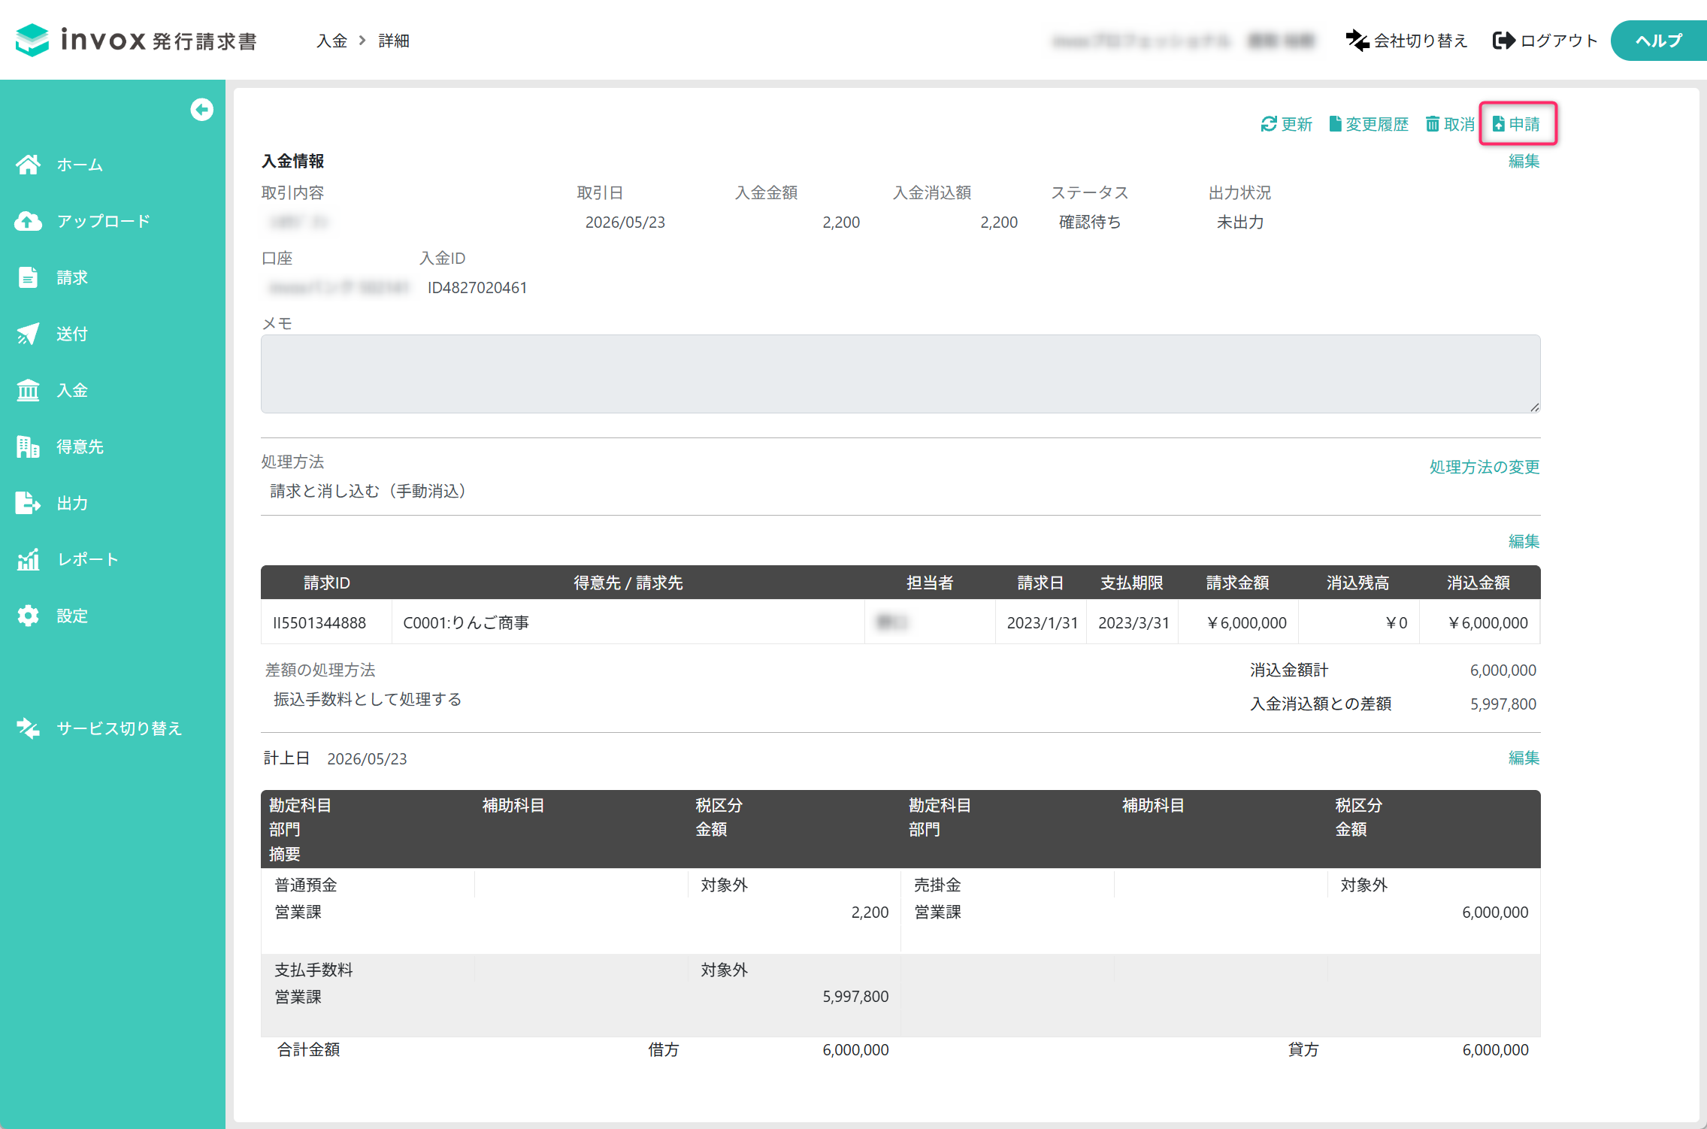Click 処理方法の変更 link
The height and width of the screenshot is (1129, 1707).
click(x=1485, y=467)
